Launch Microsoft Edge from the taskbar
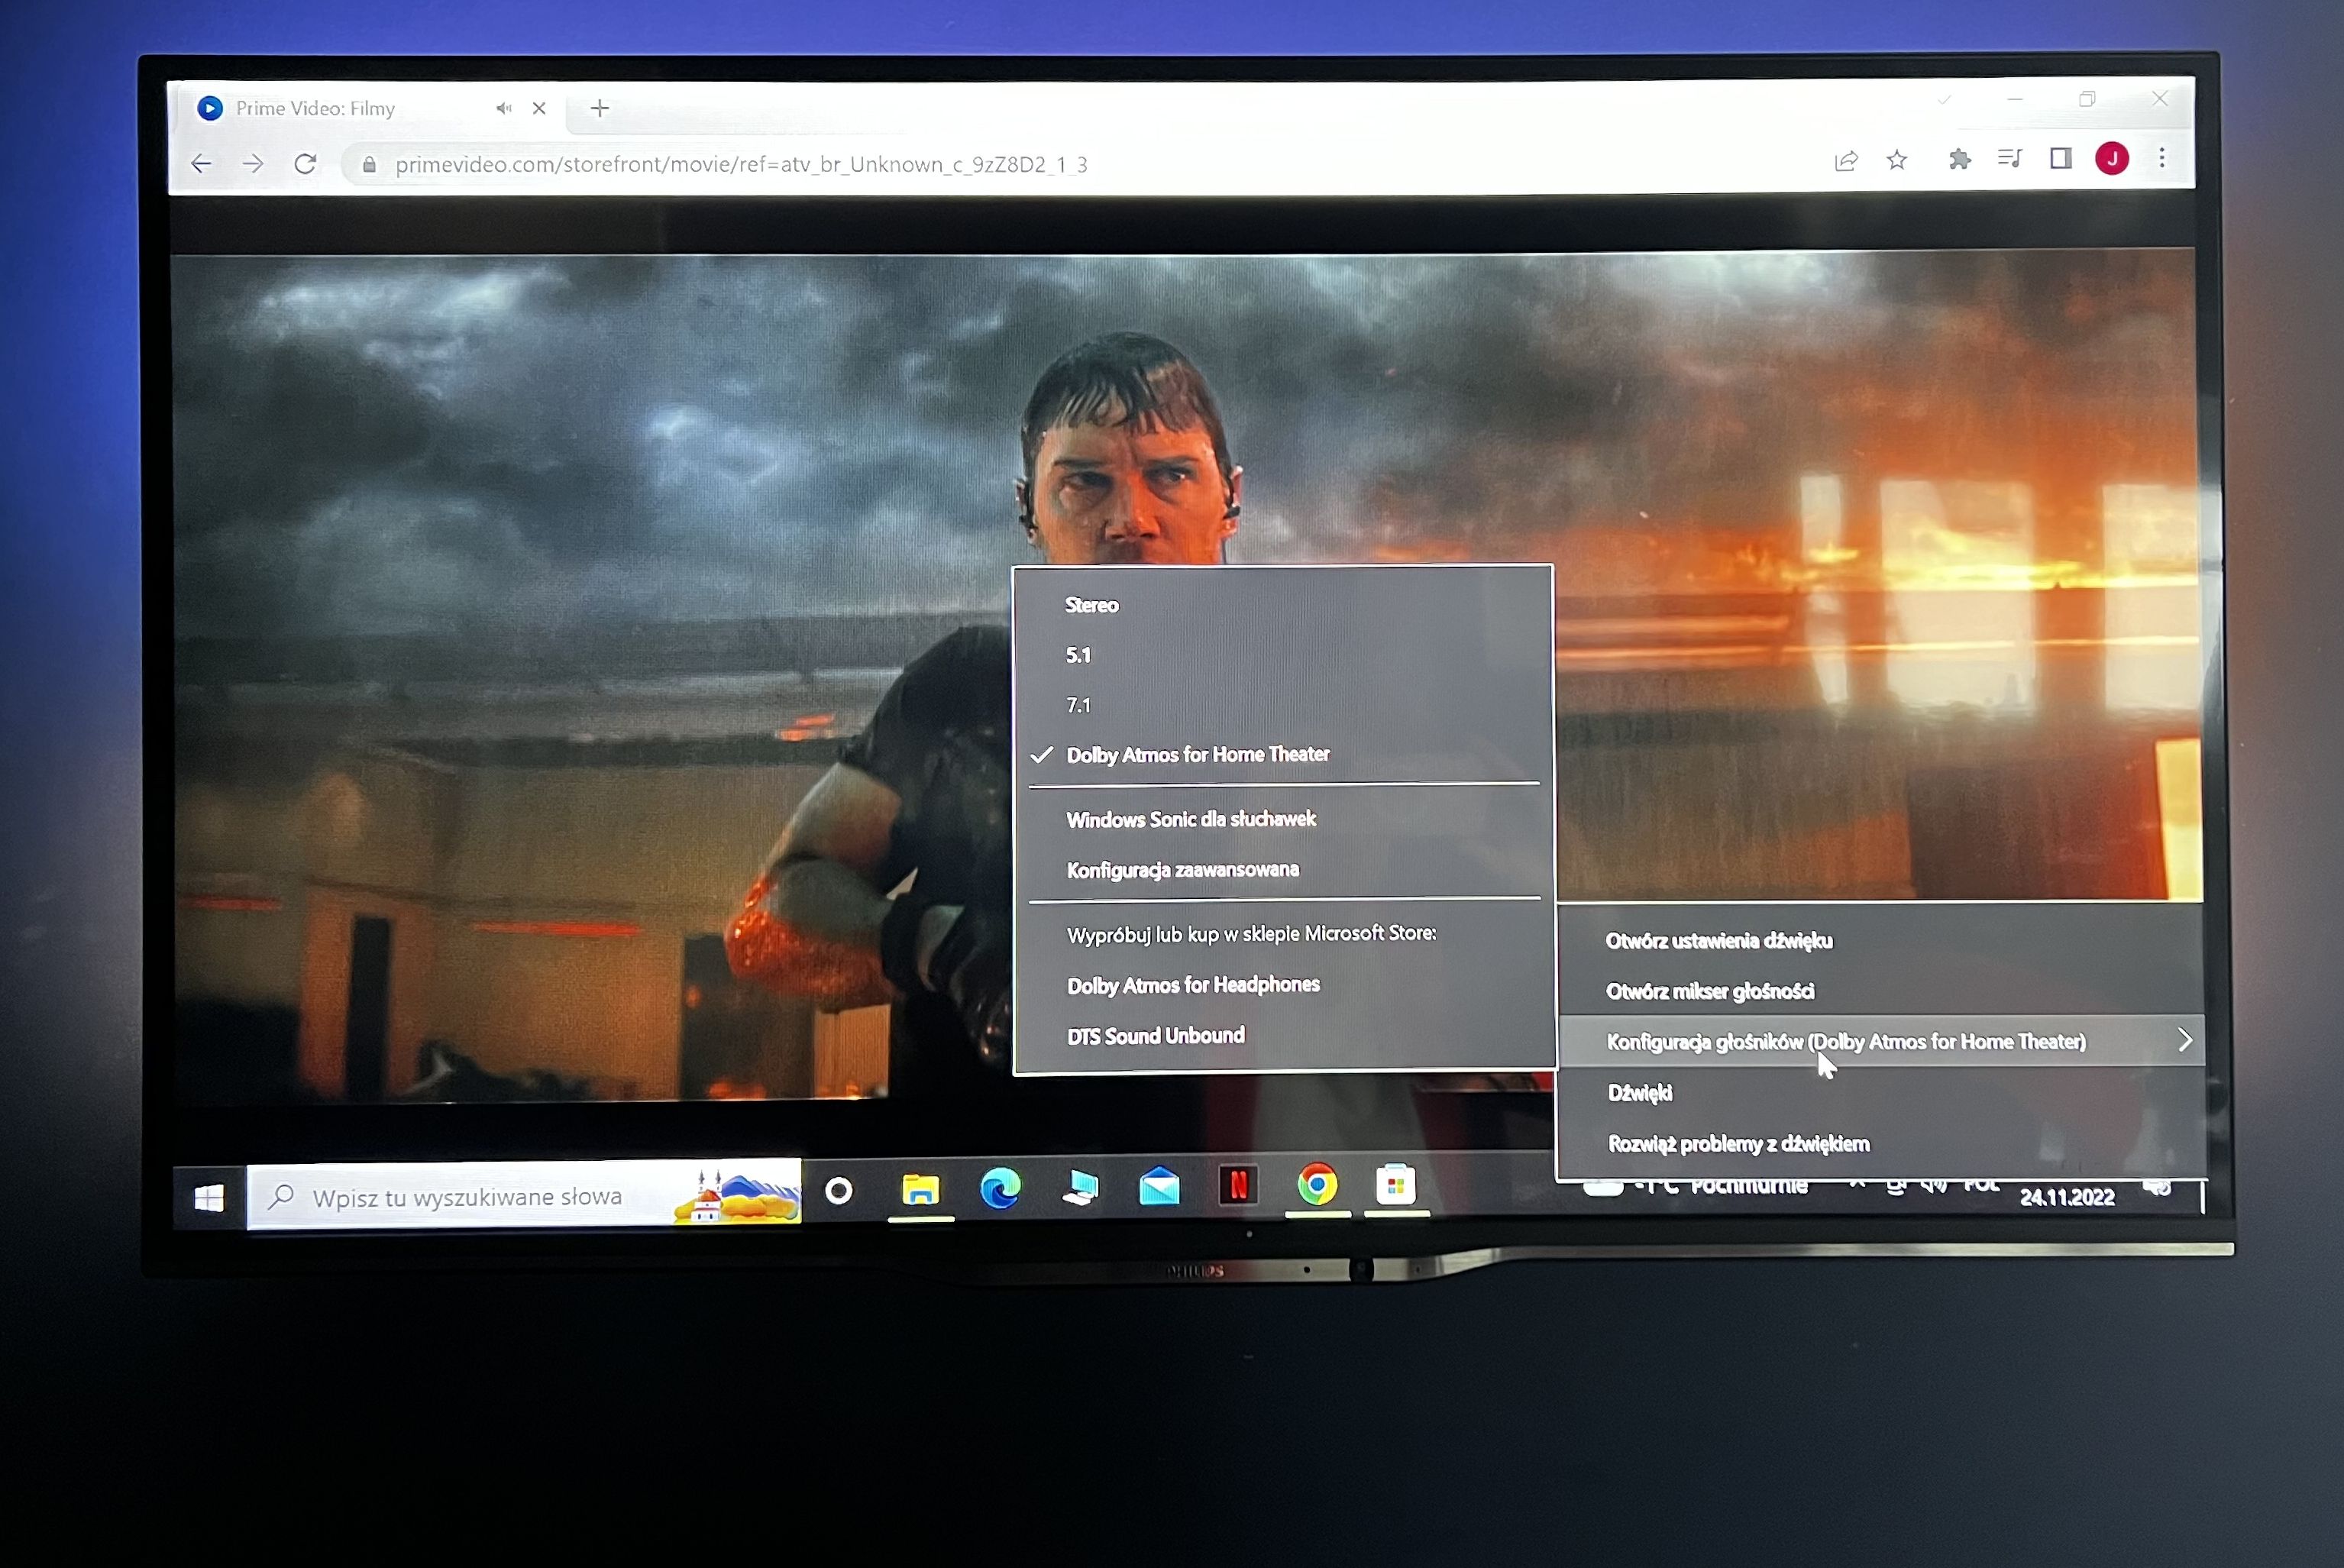2344x1568 pixels. (x=1000, y=1188)
